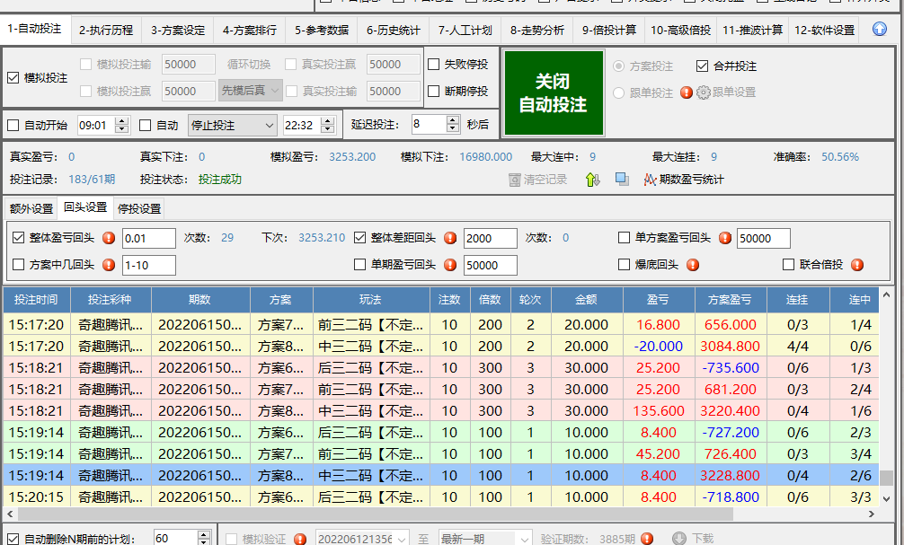Click 关闭自动投注 green button
This screenshot has width=904, height=545.
coord(554,92)
